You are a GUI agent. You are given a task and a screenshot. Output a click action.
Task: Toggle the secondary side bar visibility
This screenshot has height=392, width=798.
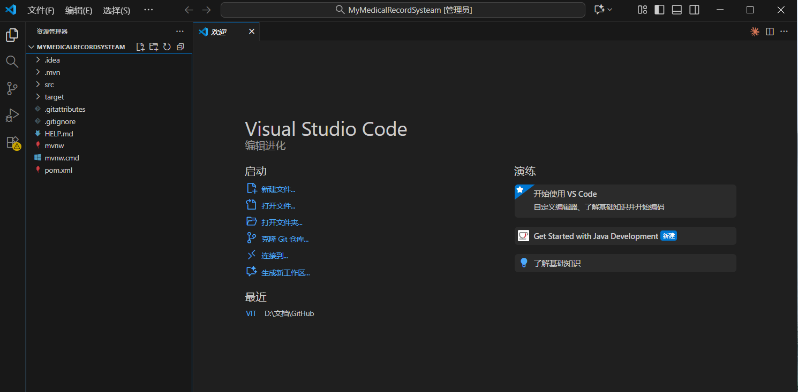tap(694, 10)
